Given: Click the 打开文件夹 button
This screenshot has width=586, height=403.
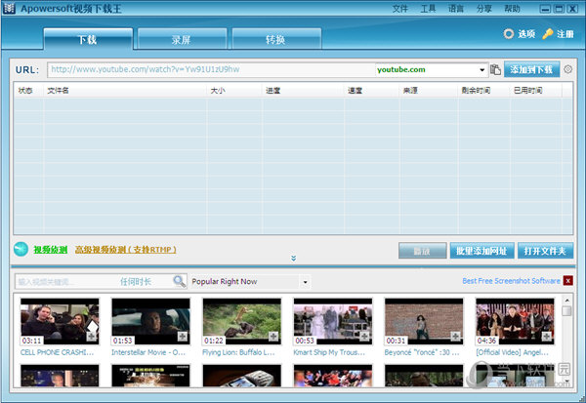Looking at the screenshot, I should click(545, 251).
